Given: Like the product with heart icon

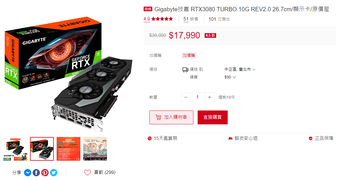Looking at the screenshot, I should point(88,172).
